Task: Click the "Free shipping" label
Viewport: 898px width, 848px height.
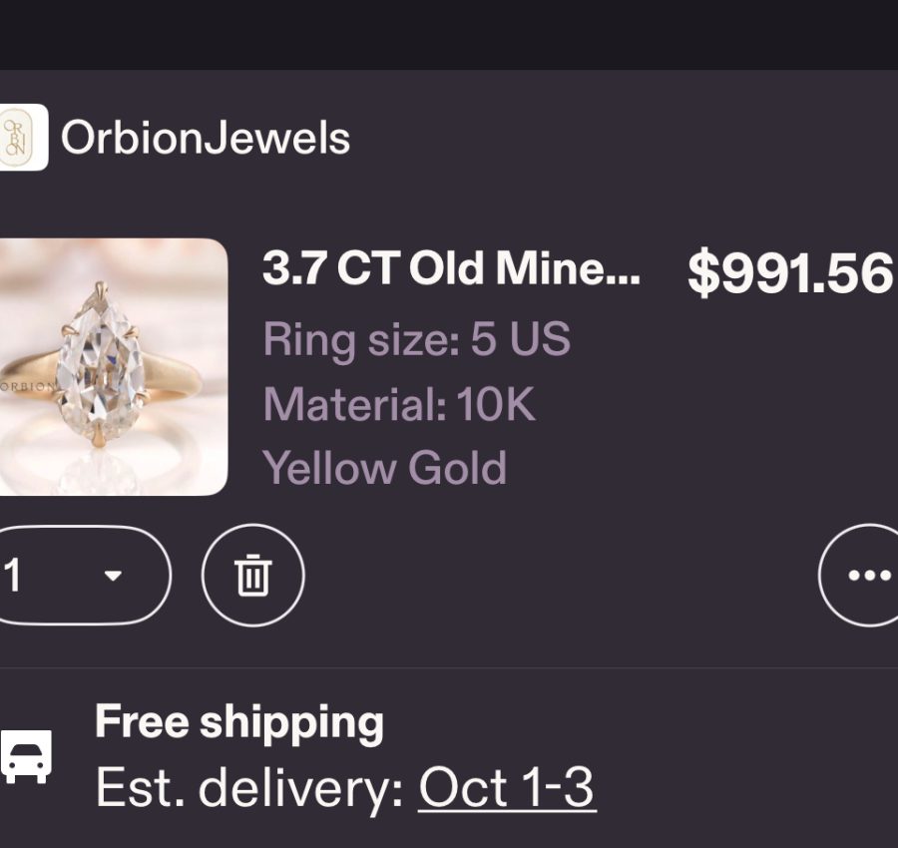Action: click(239, 722)
